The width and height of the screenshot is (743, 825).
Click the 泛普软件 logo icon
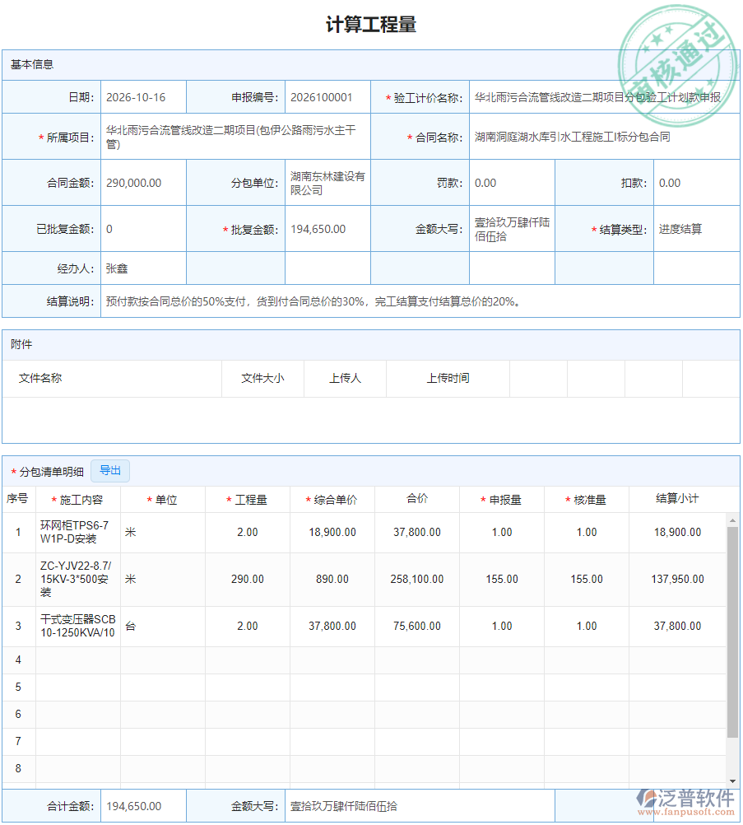(x=649, y=800)
